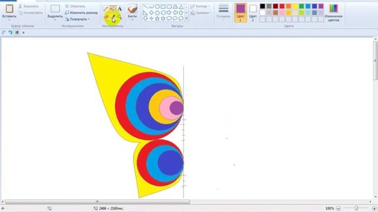Activate the Цвет 2 (Color 2) box
This screenshot has height=212, width=378.
(x=253, y=13)
